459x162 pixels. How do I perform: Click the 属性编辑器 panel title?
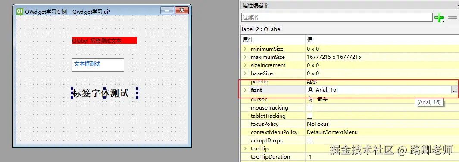point(256,5)
